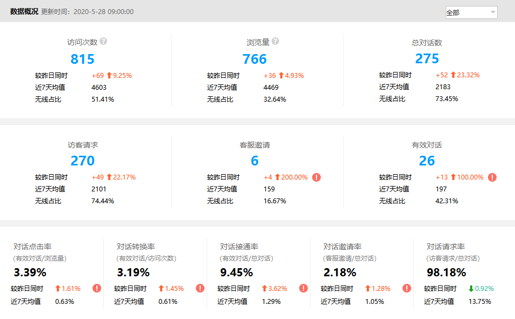Screen dimensions: 515x319
Task: Click the 客服邀请 number 6
Action: [254, 161]
